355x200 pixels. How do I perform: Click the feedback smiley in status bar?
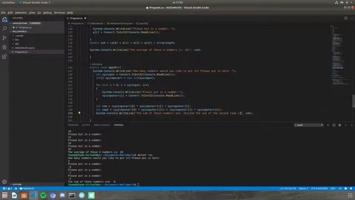point(346,188)
